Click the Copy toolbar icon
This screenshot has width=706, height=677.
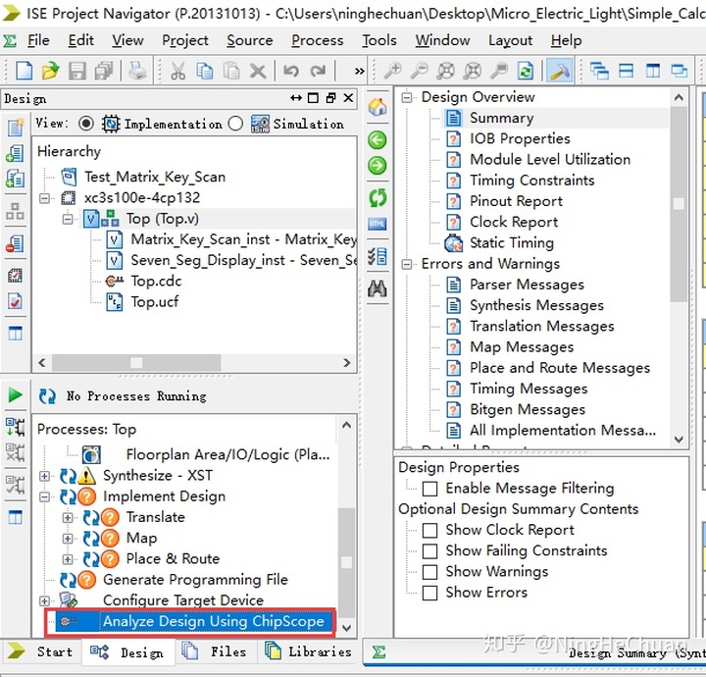205,71
